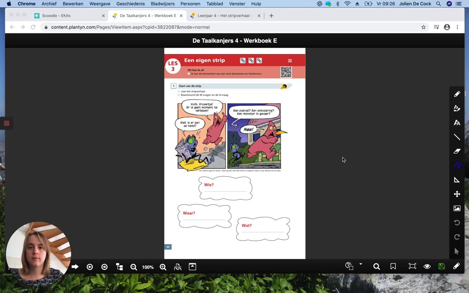Open a new Chrome tab

271,15
